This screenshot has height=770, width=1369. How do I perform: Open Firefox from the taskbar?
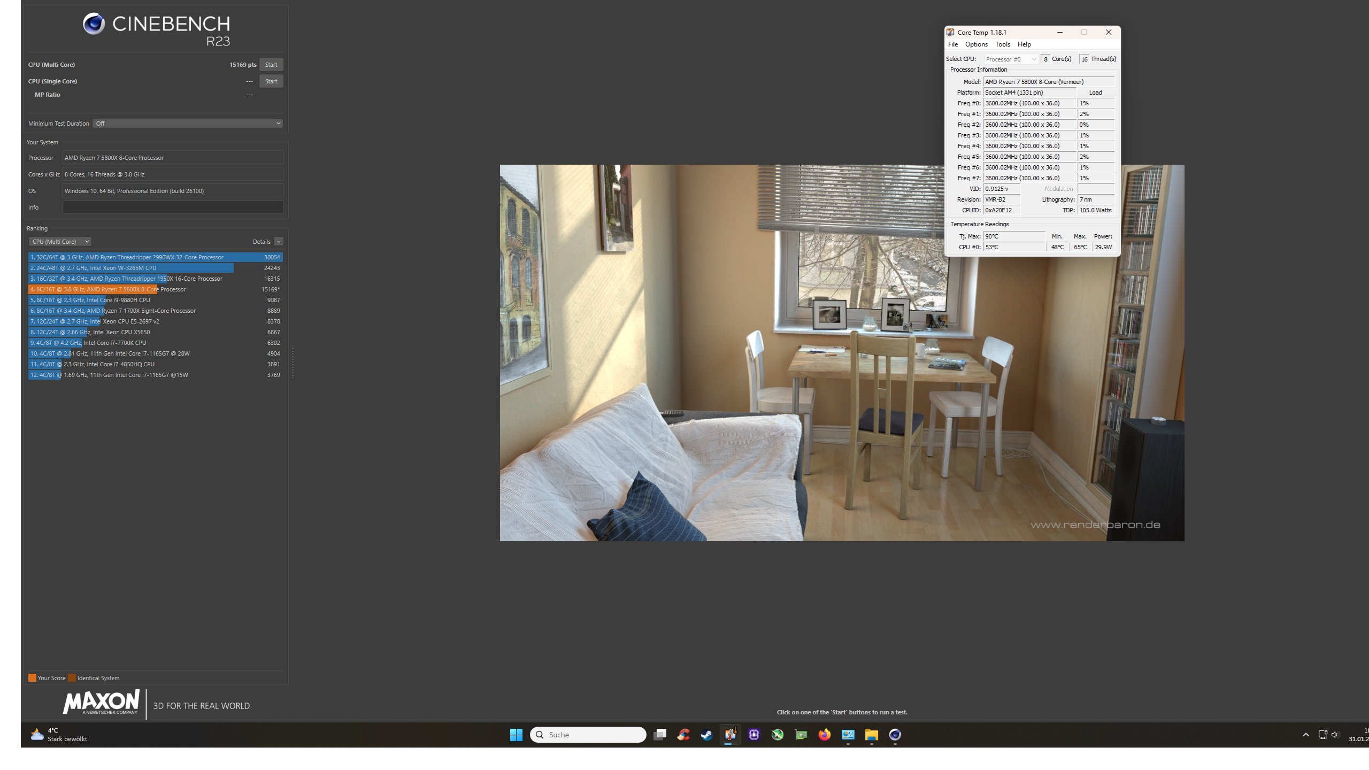tap(824, 735)
